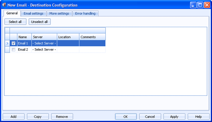
Task: Click the application icon in title bar
Action: (4, 5)
